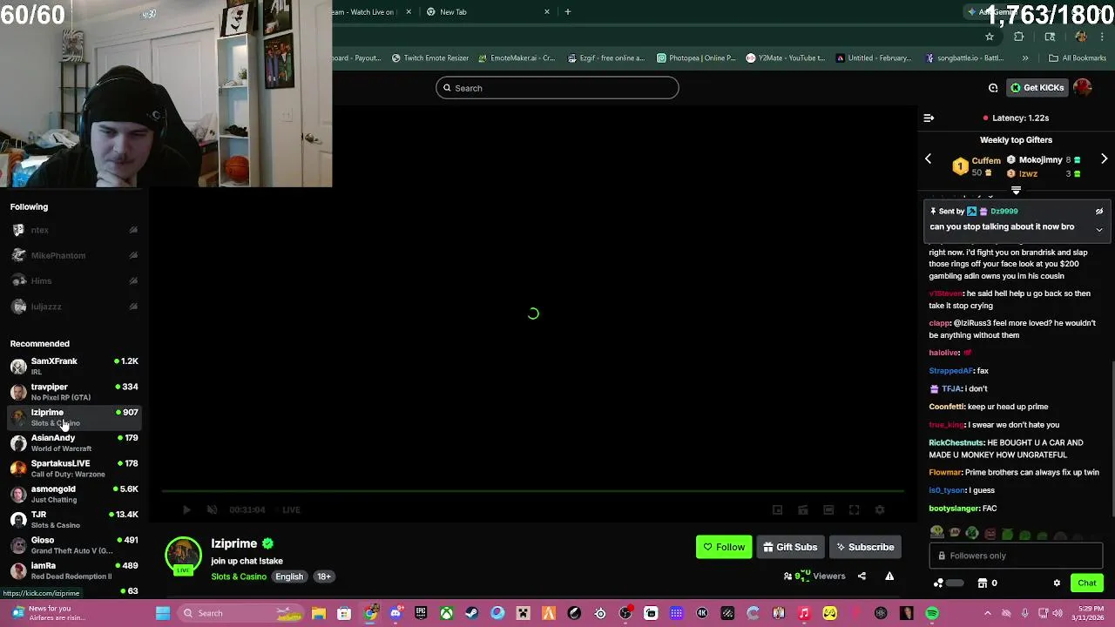Viewport: 1115px width, 627px height.
Task: Open the Photopea bookmark
Action: pos(696,58)
